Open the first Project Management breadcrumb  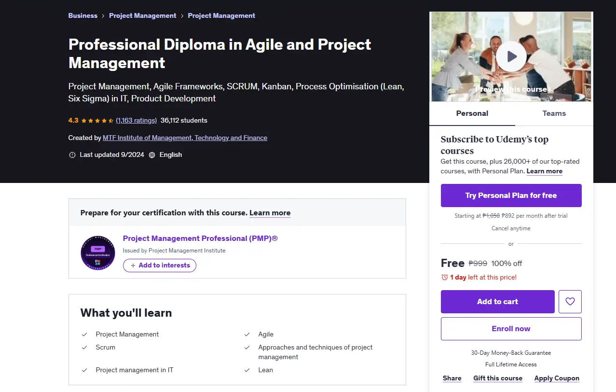(143, 15)
